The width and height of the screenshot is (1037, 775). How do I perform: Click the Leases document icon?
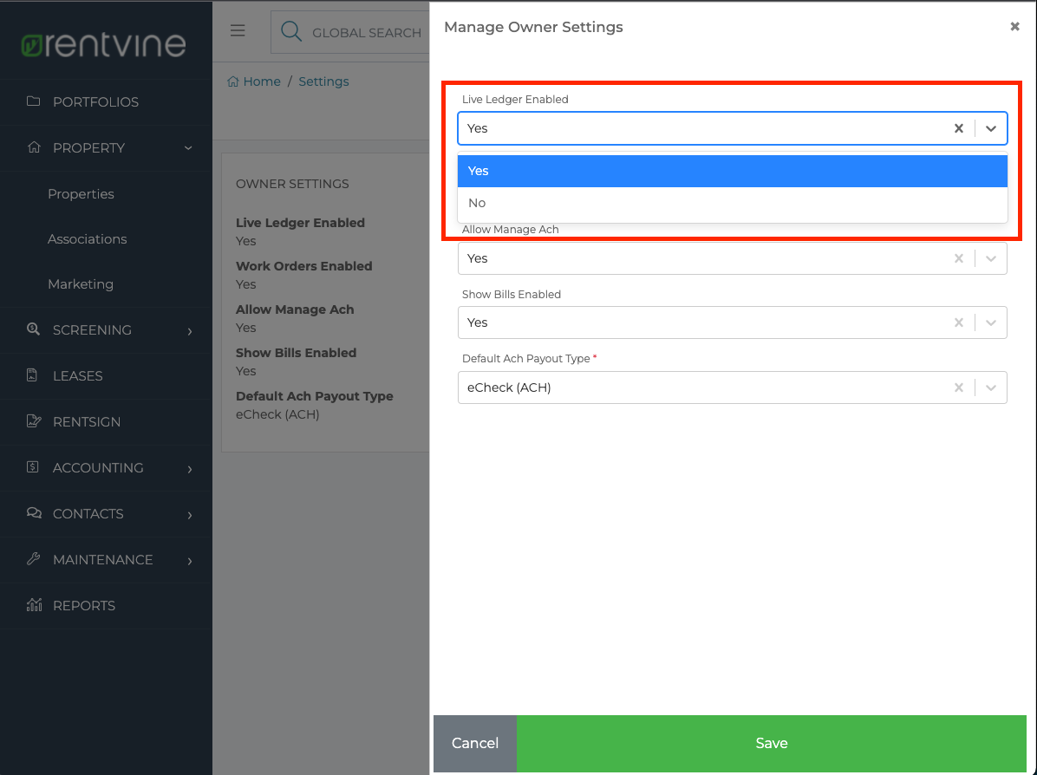[32, 375]
